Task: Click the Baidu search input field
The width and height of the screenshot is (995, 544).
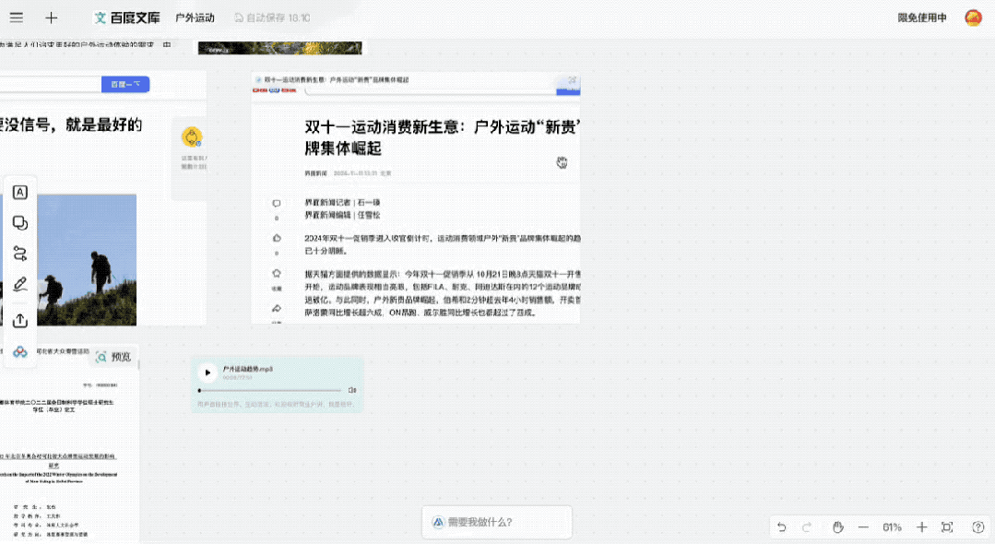Action: point(51,85)
